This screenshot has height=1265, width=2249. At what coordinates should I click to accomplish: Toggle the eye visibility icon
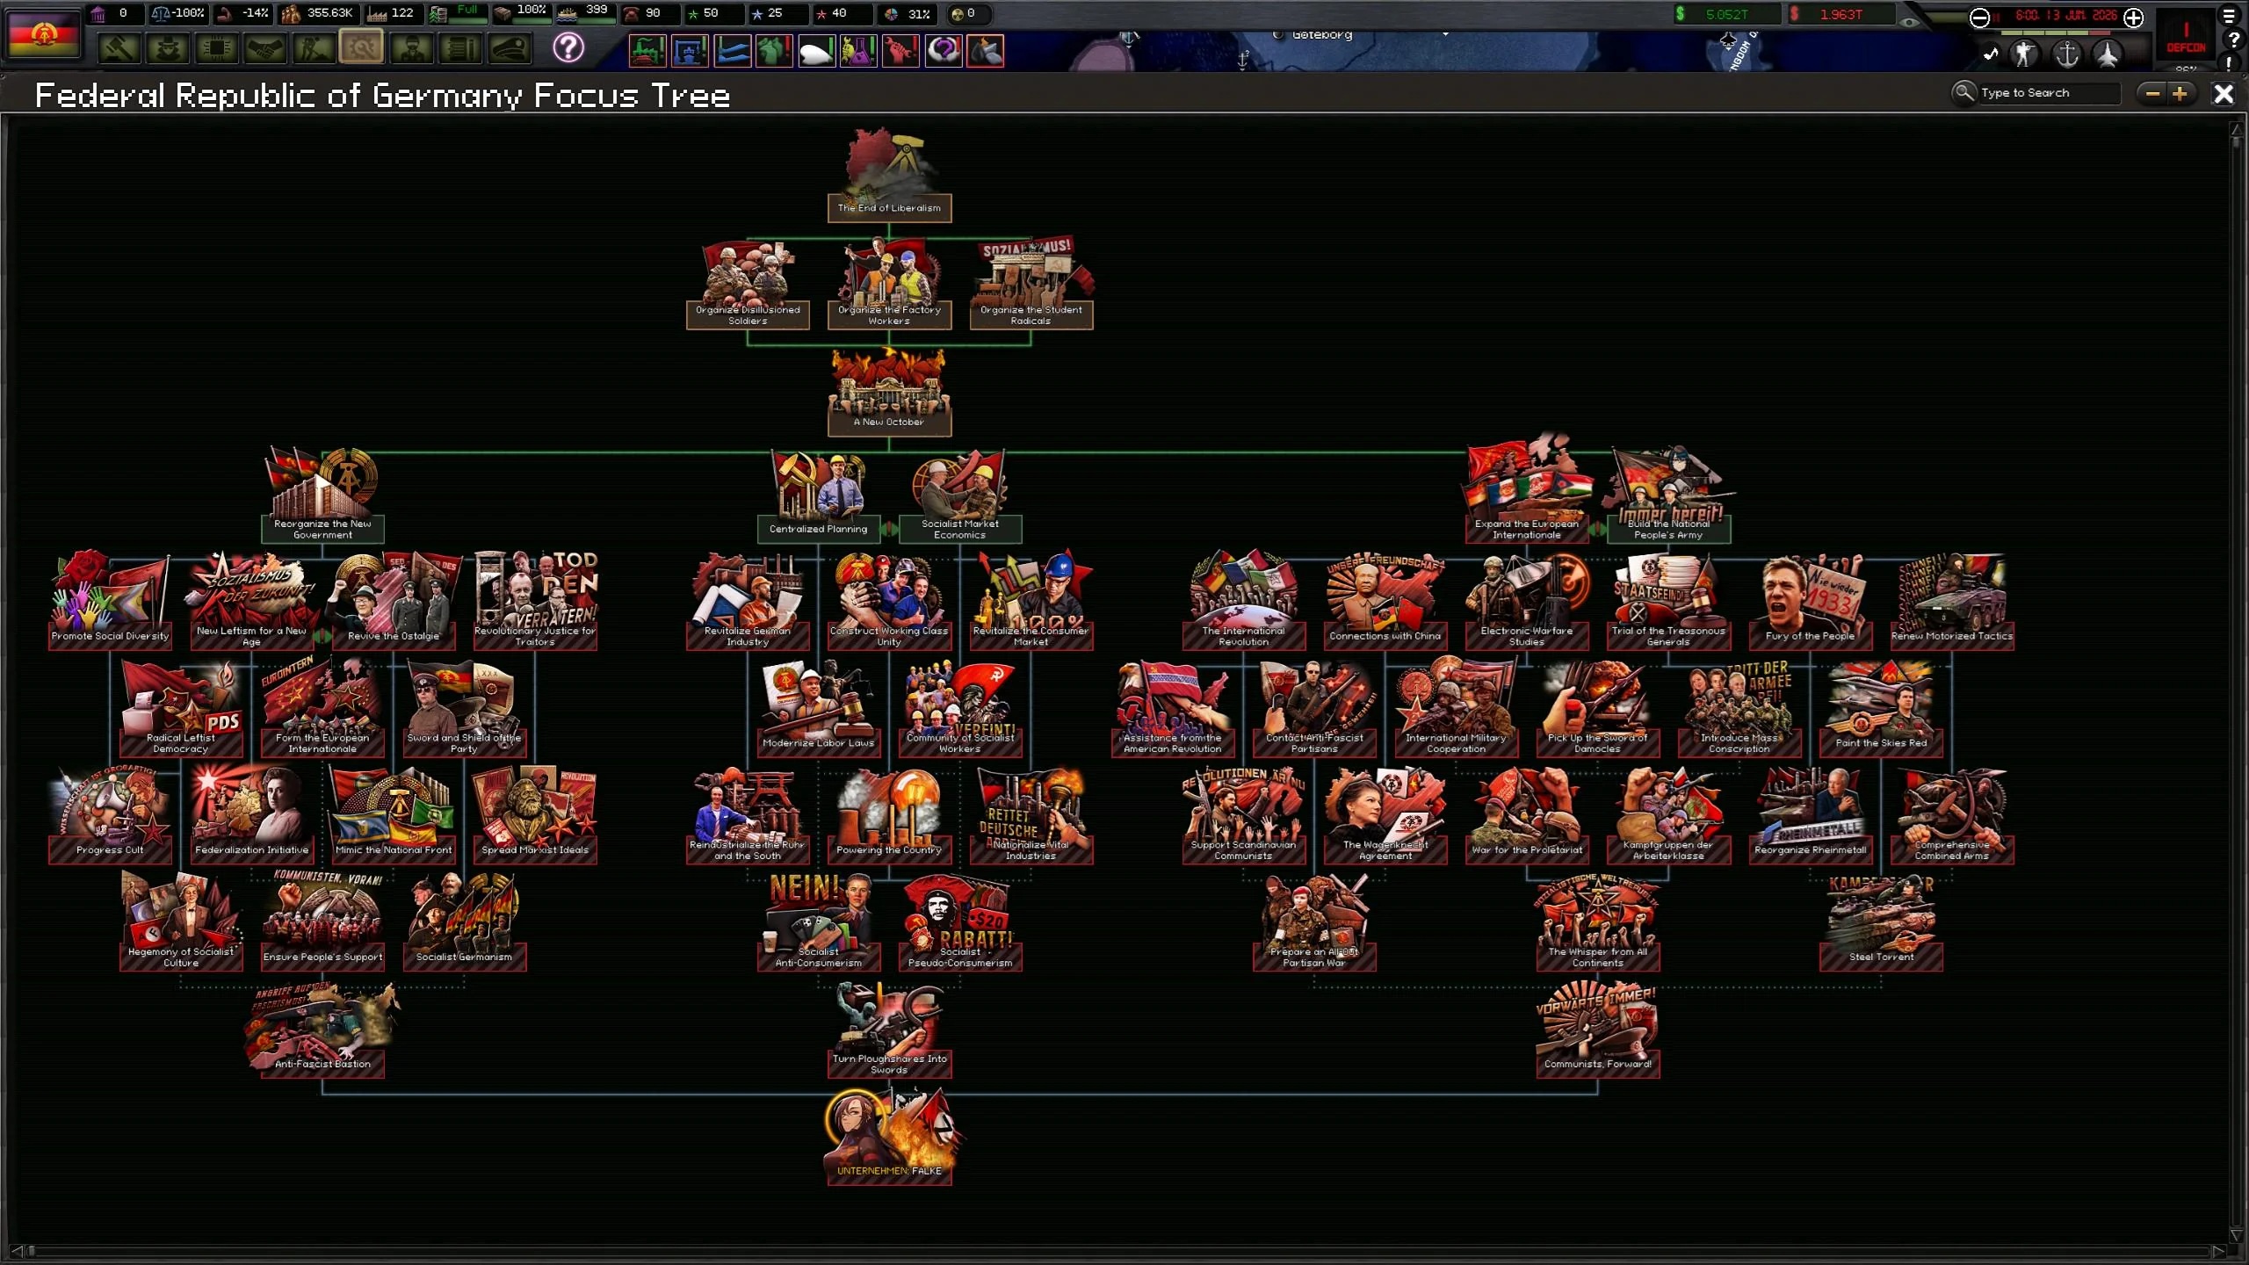(1909, 21)
